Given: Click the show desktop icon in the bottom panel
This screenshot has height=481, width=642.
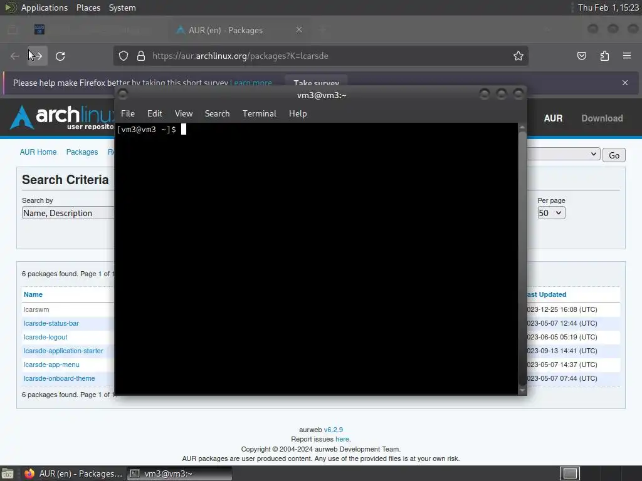Looking at the screenshot, I should (x=8, y=473).
